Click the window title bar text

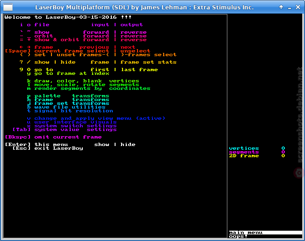click(145, 7)
